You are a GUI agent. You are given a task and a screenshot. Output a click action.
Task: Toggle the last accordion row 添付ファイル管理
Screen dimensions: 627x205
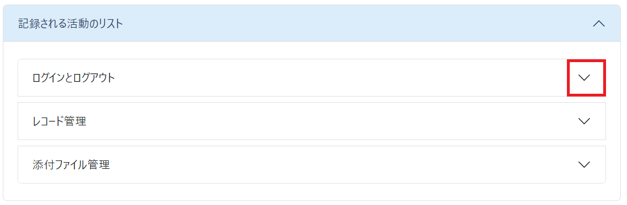pyautogui.click(x=311, y=164)
